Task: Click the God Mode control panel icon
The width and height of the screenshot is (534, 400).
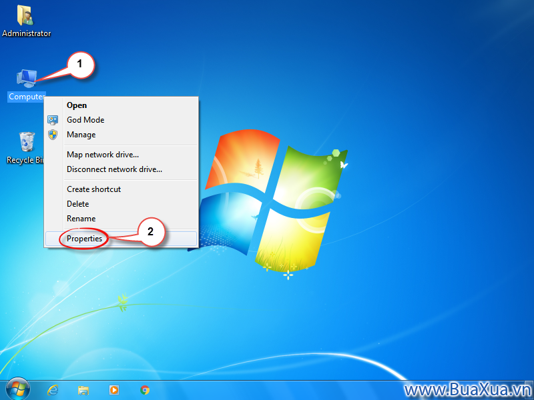Action: coord(53,120)
